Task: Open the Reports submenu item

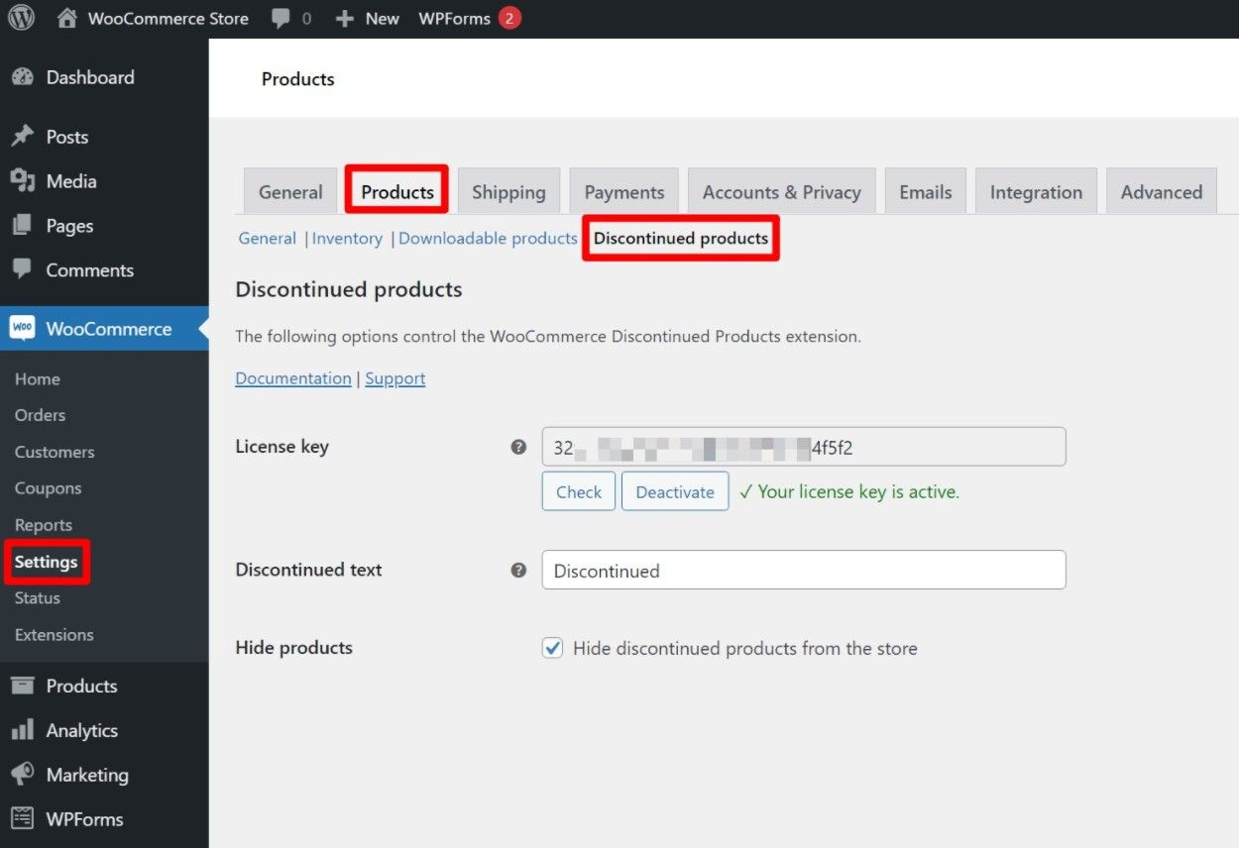Action: click(44, 525)
